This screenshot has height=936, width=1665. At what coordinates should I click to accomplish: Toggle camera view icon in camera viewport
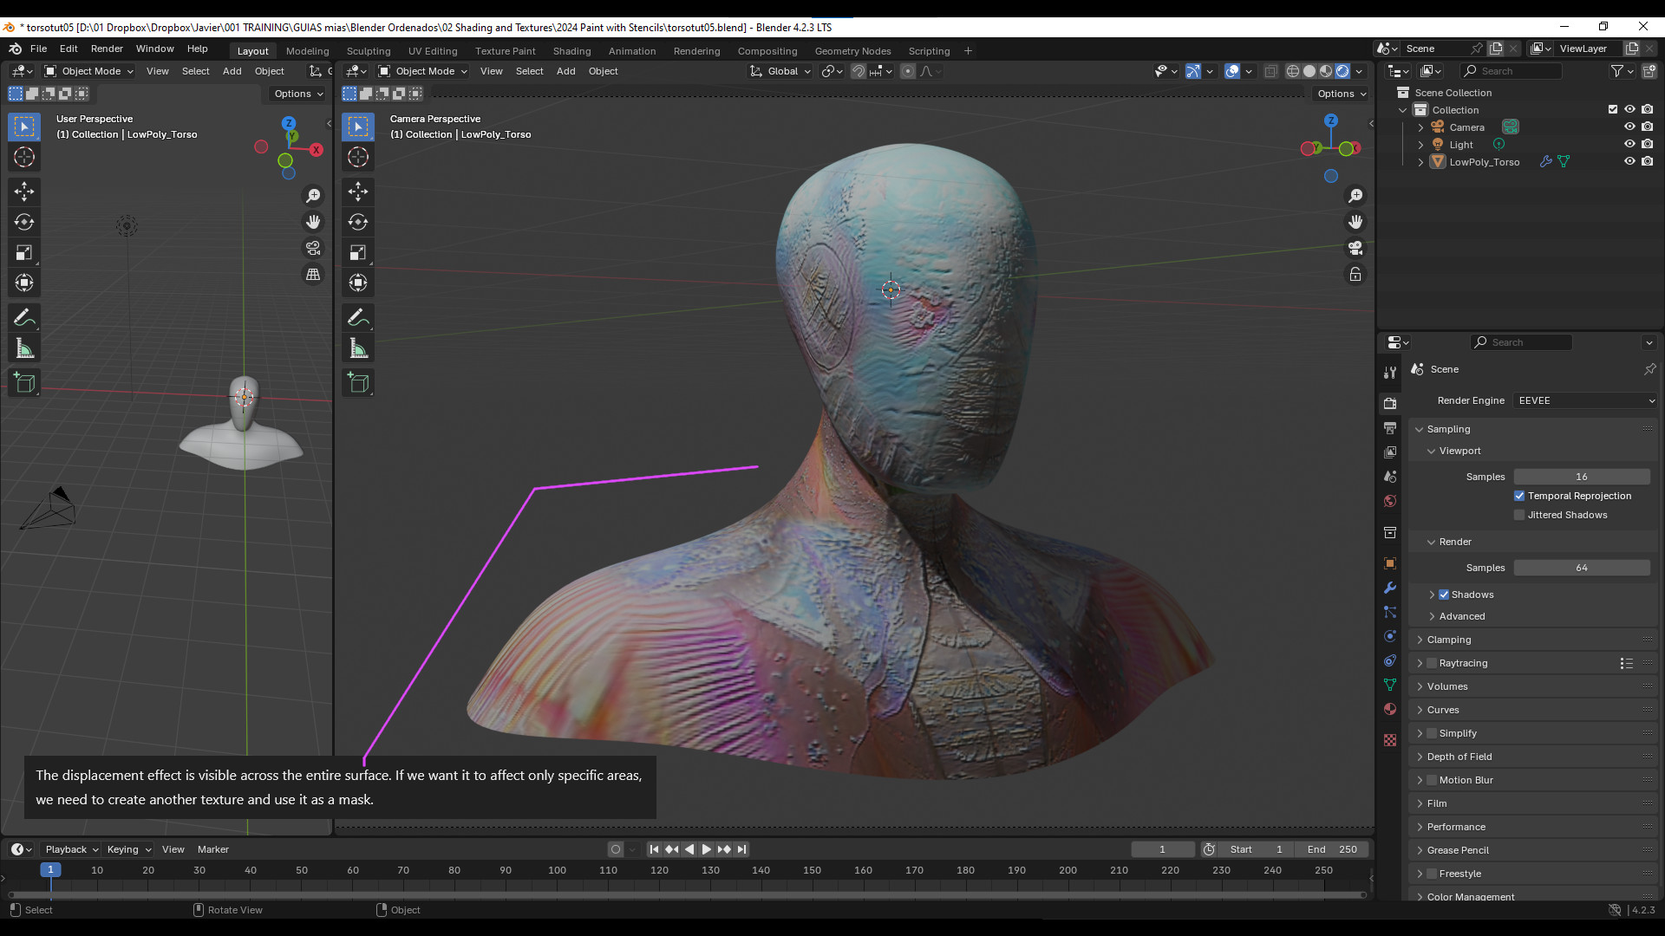1355,248
